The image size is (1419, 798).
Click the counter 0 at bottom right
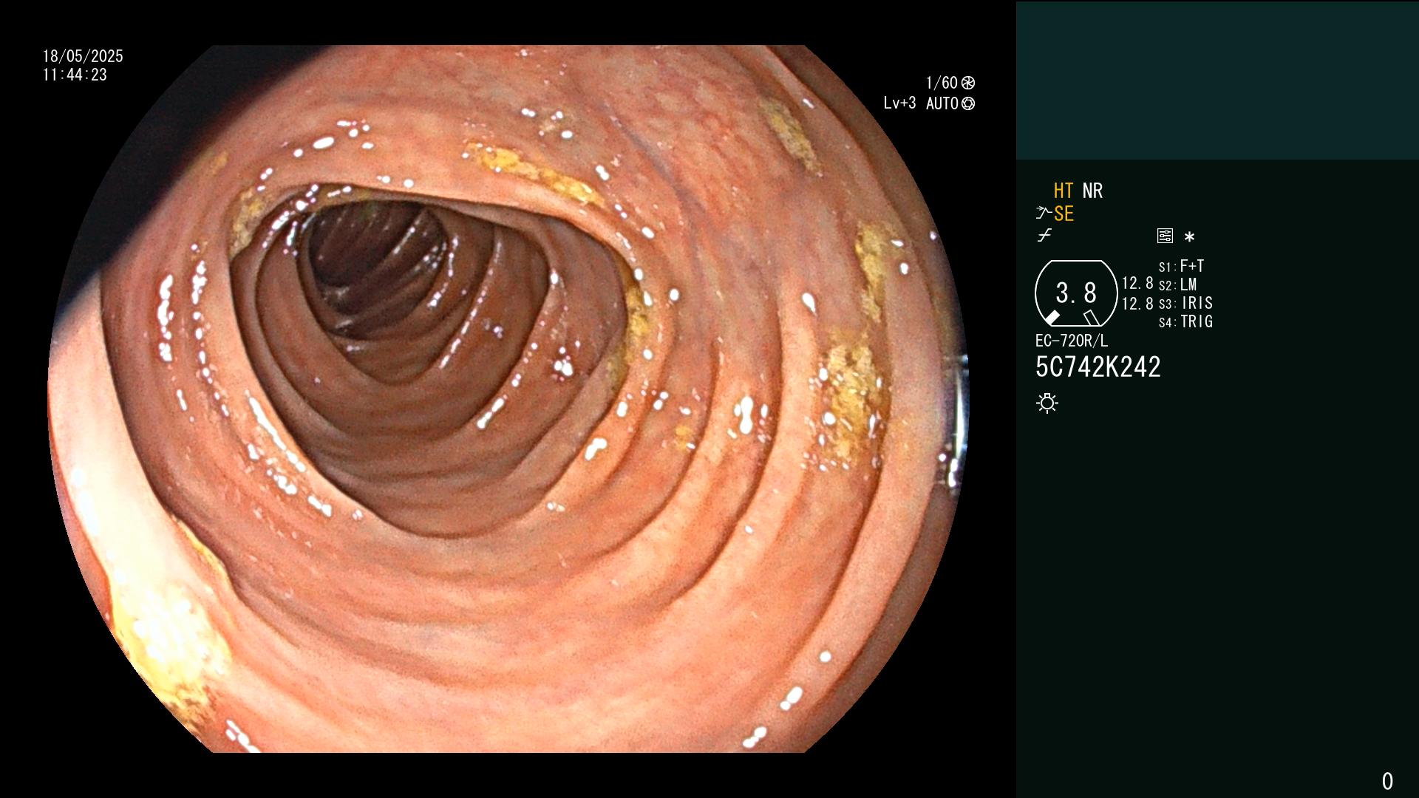1387,781
